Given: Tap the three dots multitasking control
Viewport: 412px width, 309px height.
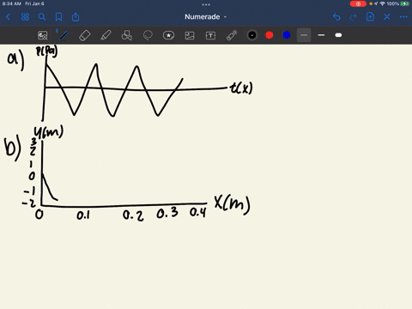Looking at the screenshot, I should pyautogui.click(x=206, y=4).
